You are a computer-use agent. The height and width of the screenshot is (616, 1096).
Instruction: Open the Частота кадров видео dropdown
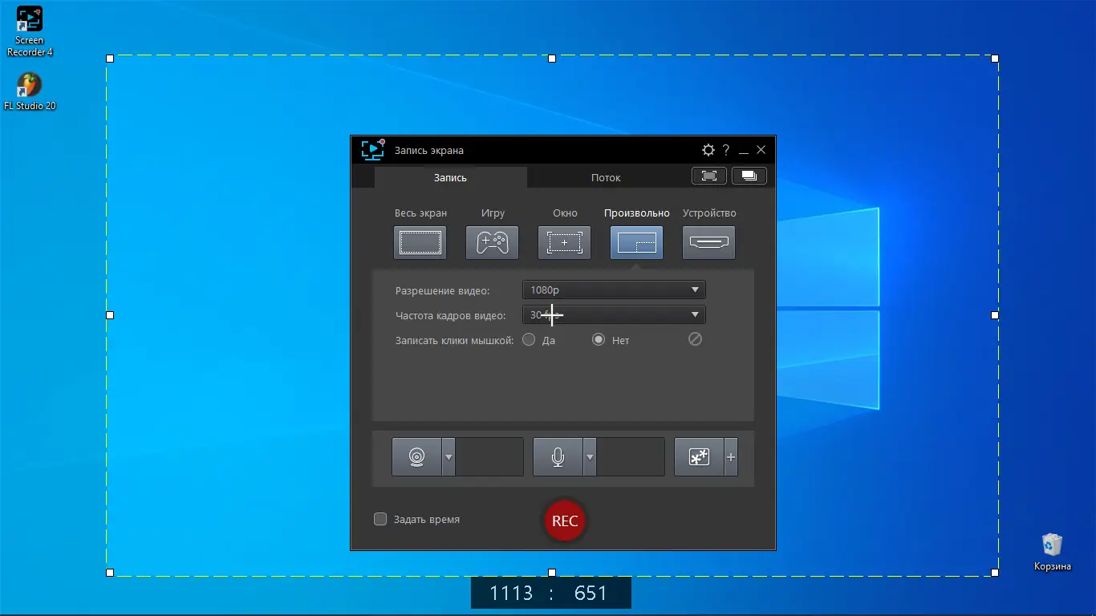coord(614,314)
